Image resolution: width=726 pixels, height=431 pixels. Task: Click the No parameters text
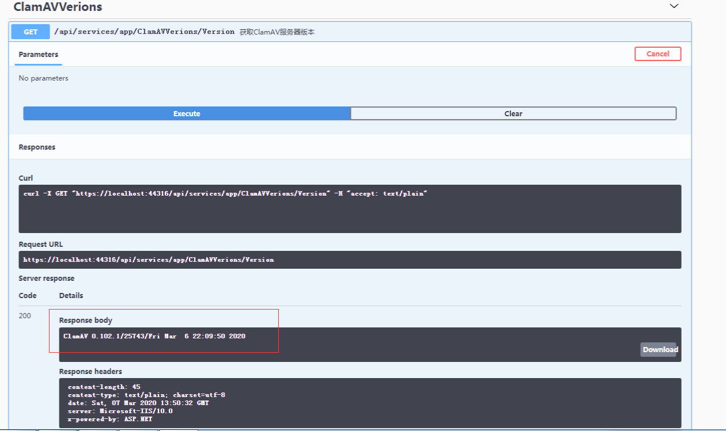point(43,78)
